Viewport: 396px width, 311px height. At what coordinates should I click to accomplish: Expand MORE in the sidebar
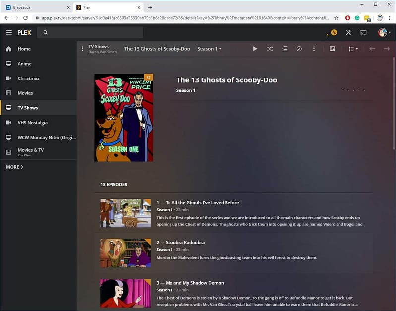point(15,167)
